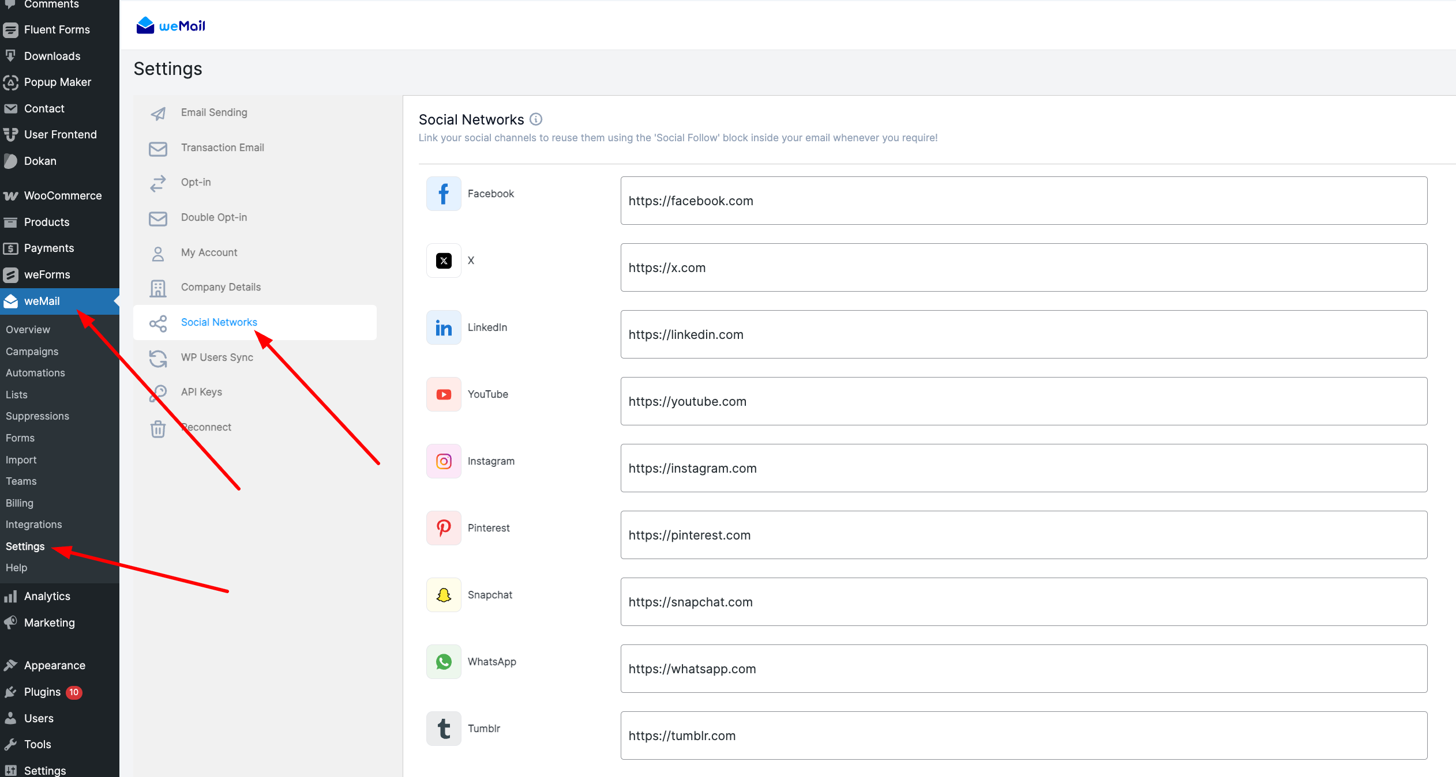Go to WooCommerce admin menu

(x=62, y=195)
